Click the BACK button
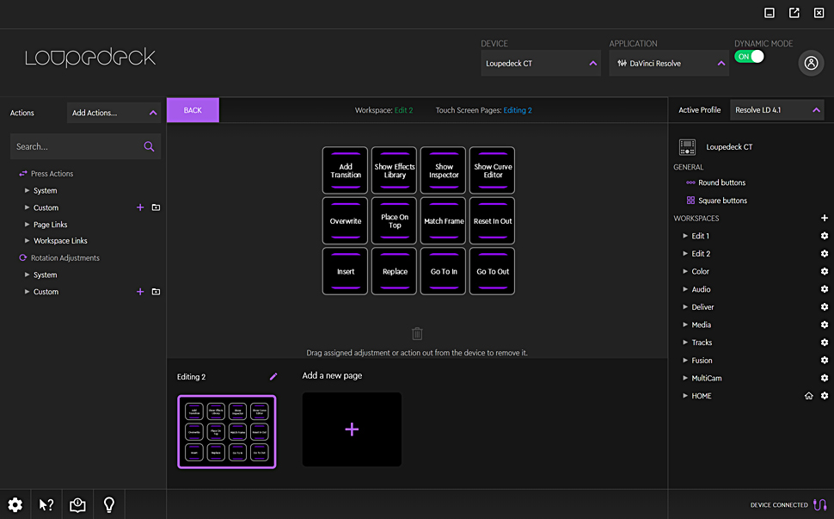The image size is (834, 519). (x=193, y=110)
